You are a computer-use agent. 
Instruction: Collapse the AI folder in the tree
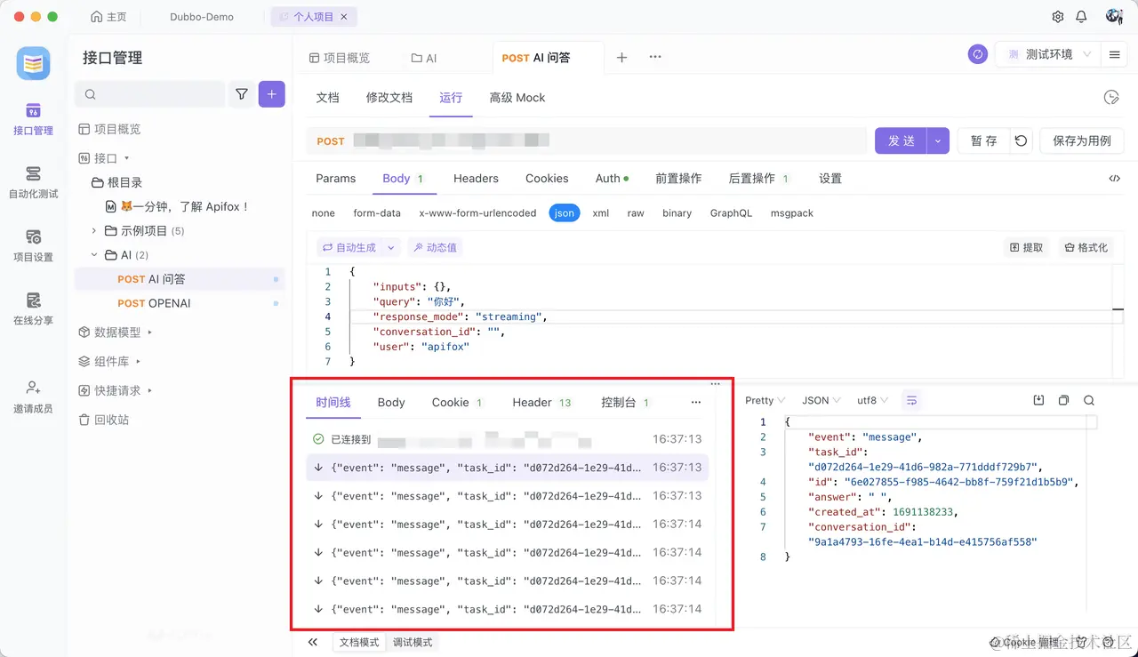pos(94,255)
